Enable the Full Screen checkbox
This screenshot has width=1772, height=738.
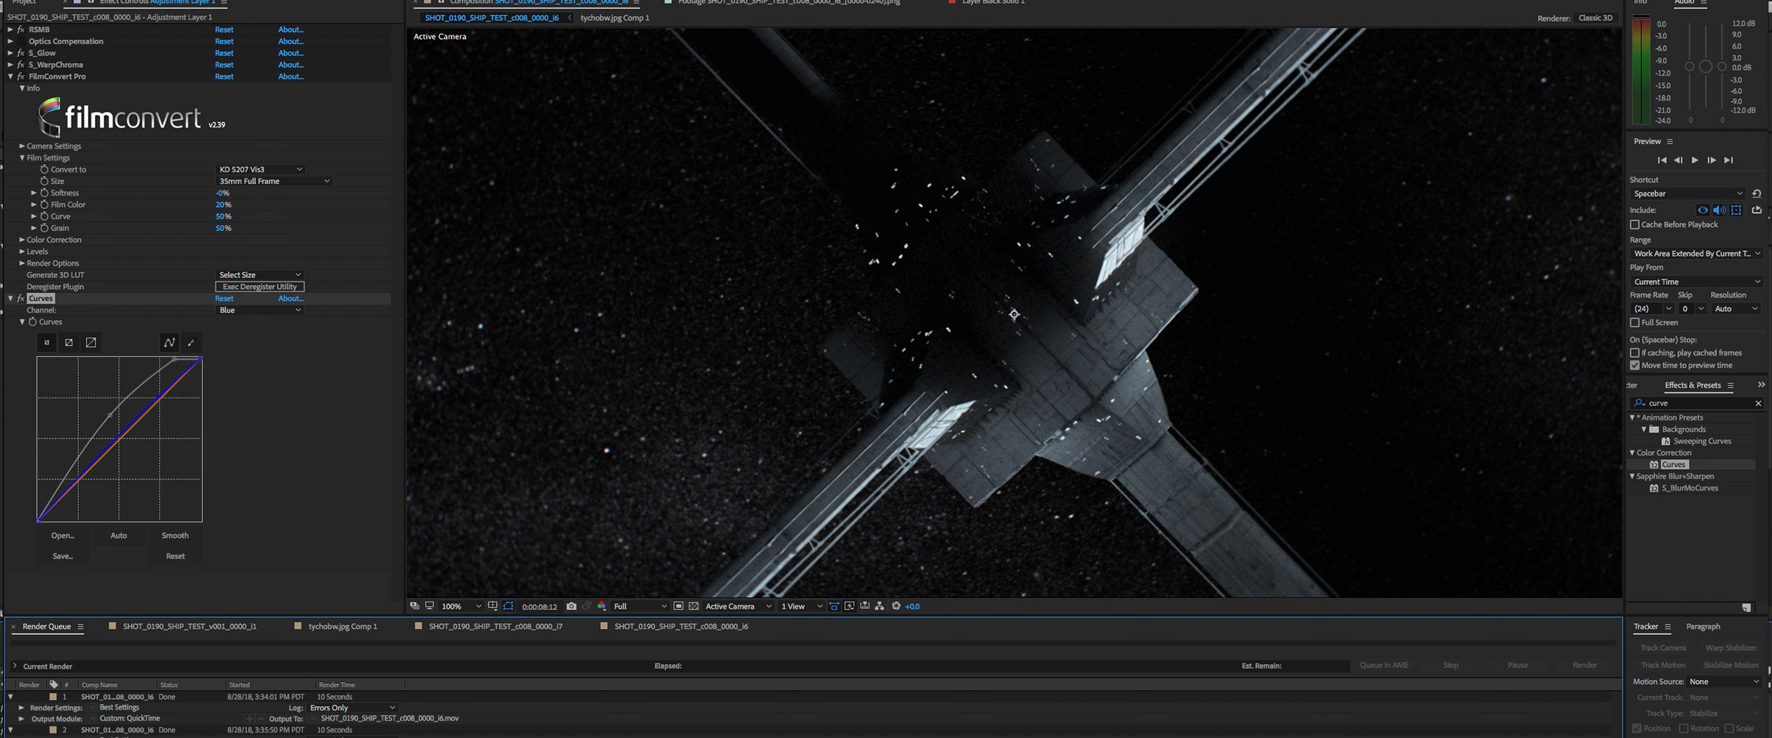point(1635,323)
